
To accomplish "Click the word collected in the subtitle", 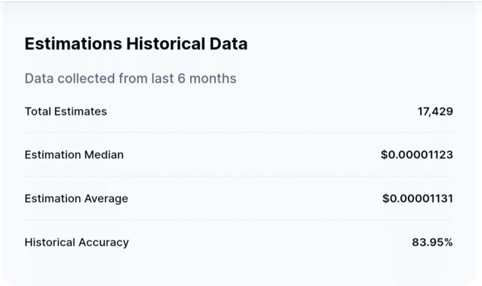I will pos(86,78).
